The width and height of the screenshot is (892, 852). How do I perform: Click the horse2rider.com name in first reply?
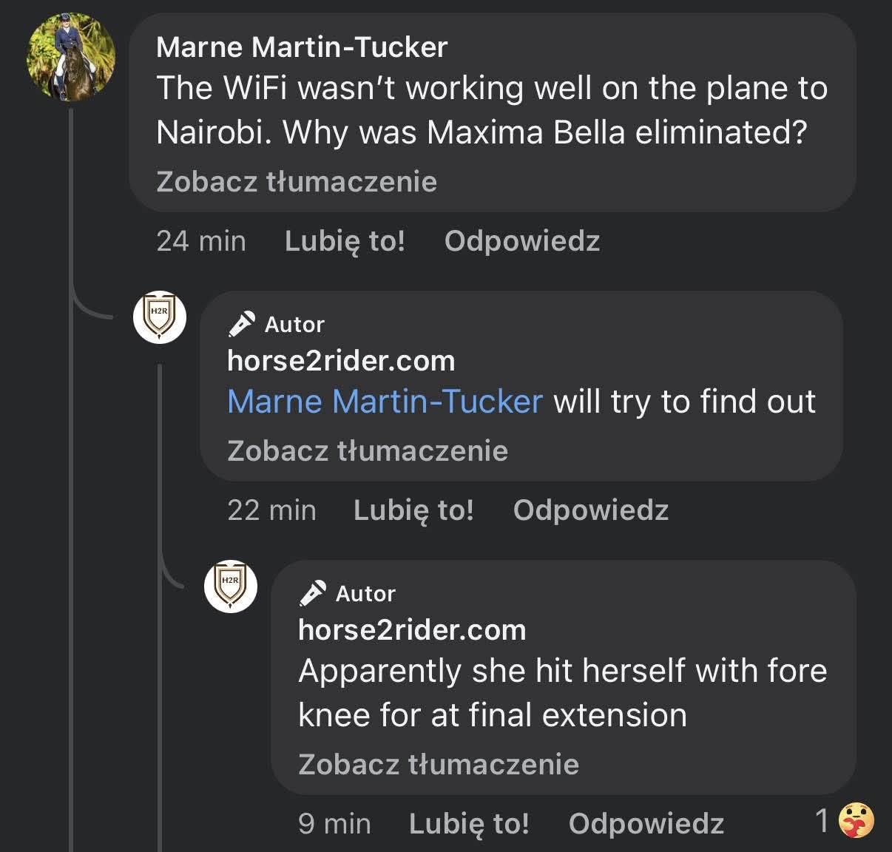[341, 361]
